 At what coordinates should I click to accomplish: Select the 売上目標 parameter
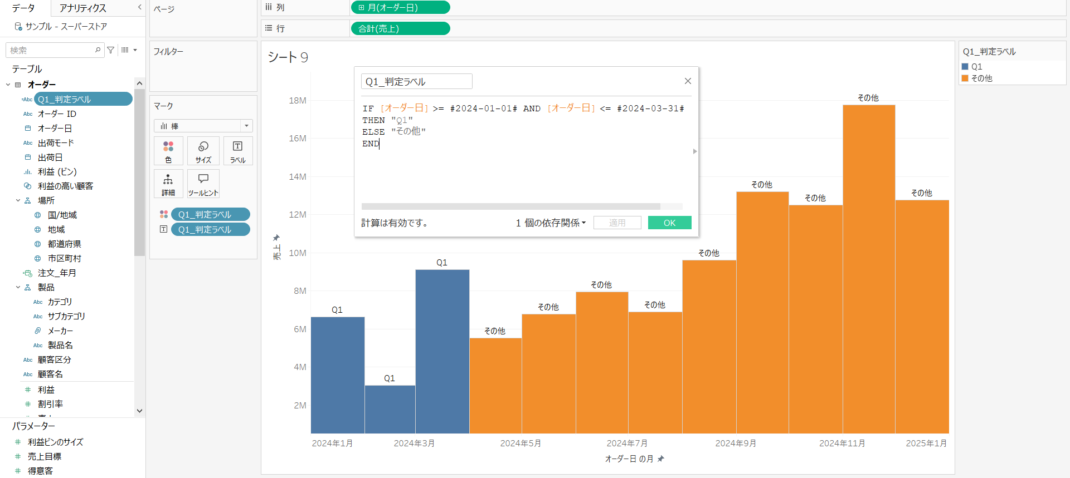coord(45,456)
